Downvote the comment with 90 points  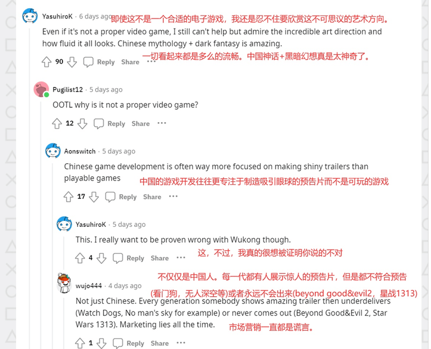pos(72,62)
